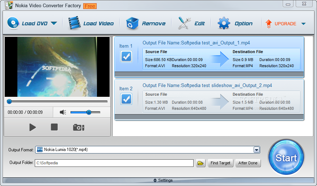Expand the UPGRADE dropdown arrow
Viewport: 317px width, 186px height.
click(x=304, y=24)
